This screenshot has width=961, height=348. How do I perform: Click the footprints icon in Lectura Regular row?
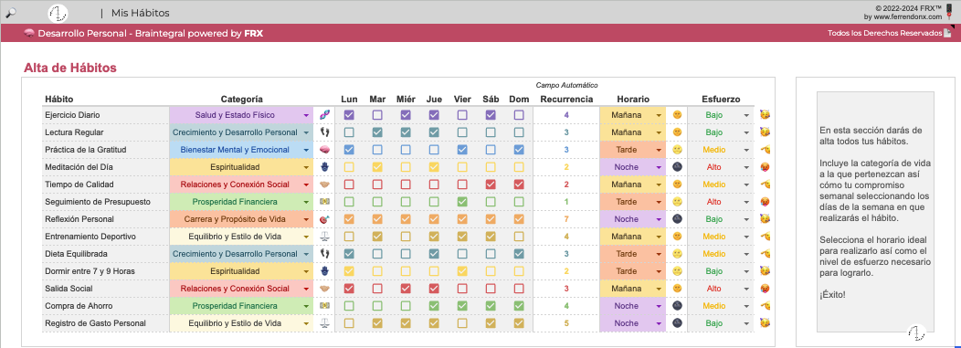(324, 132)
